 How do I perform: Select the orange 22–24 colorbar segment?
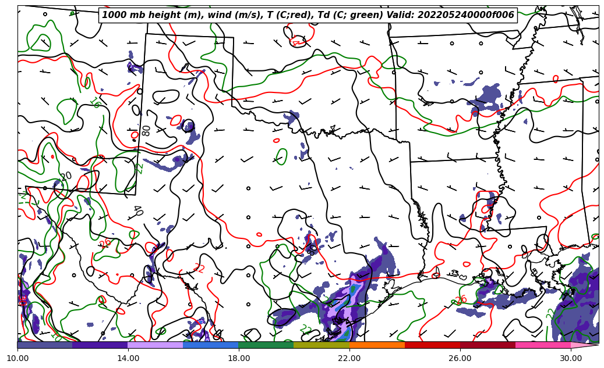[377, 345]
